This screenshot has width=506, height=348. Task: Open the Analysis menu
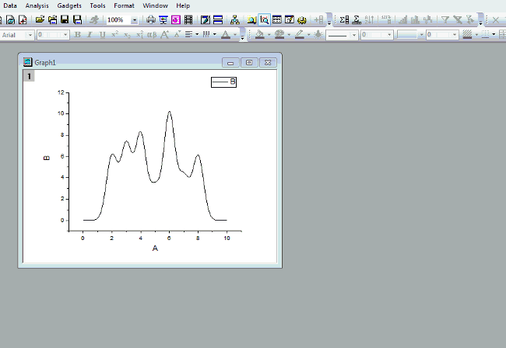[37, 5]
